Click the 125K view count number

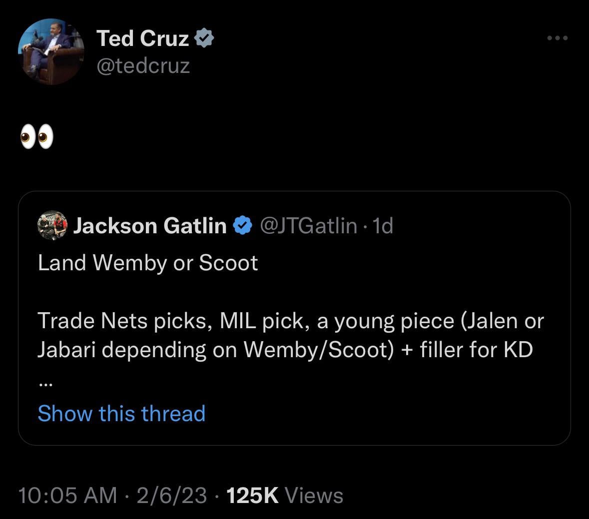[x=252, y=496]
